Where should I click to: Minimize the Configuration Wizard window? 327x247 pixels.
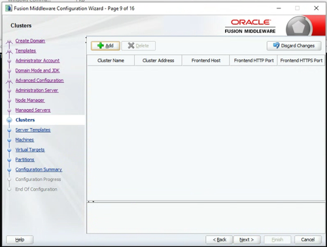[279, 8]
